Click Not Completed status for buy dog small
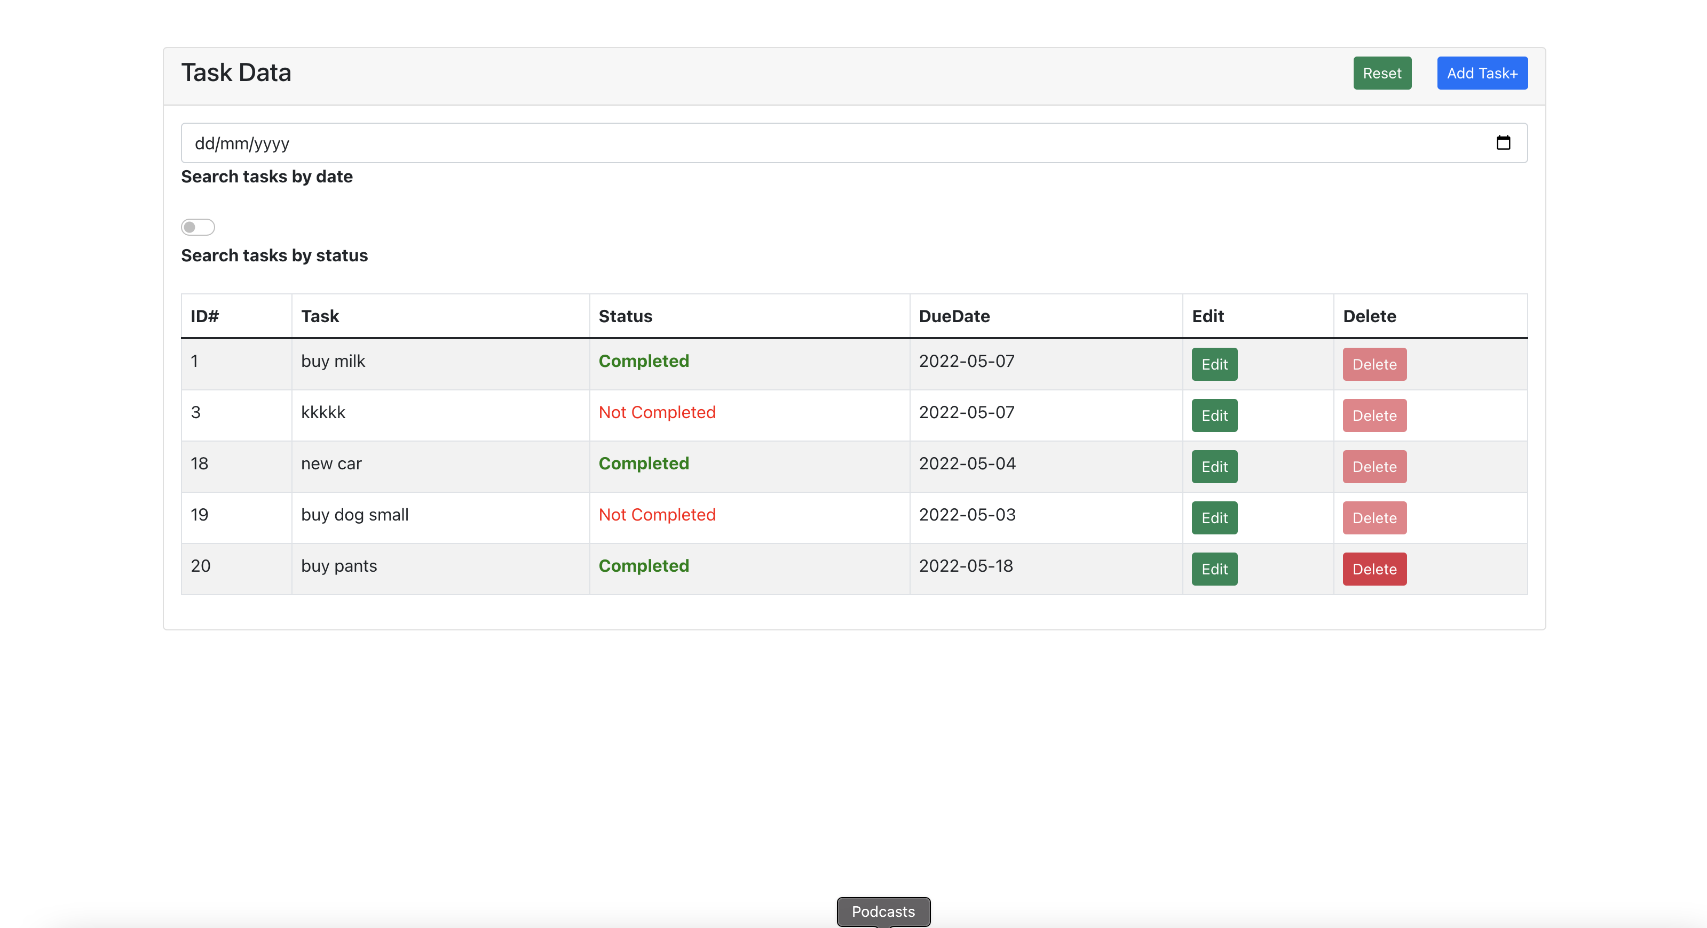The height and width of the screenshot is (928, 1707). 658,515
